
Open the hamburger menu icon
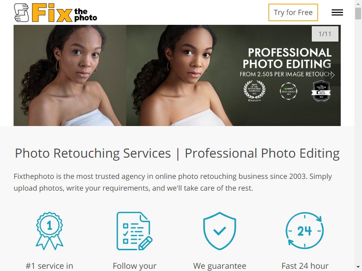(337, 13)
